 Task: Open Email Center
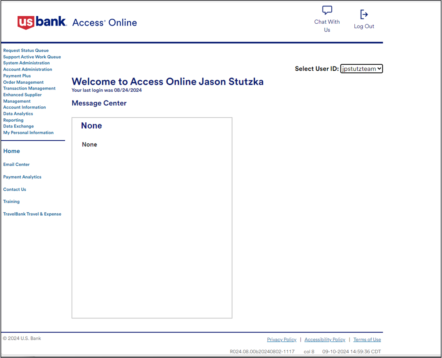pyautogui.click(x=16, y=164)
